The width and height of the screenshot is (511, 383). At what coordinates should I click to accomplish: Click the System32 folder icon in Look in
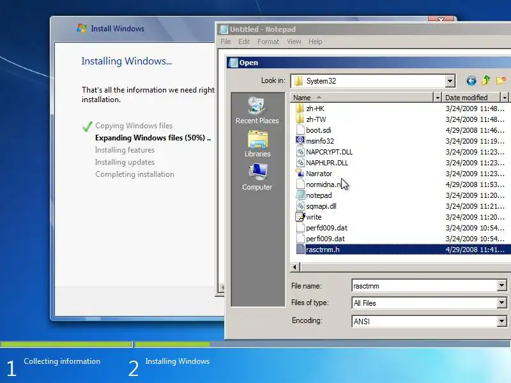point(298,81)
